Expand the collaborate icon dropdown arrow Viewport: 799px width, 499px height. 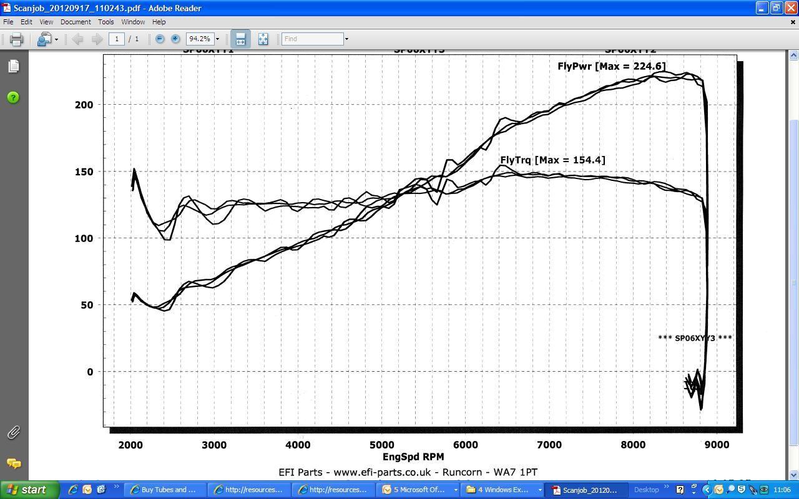[x=56, y=39]
